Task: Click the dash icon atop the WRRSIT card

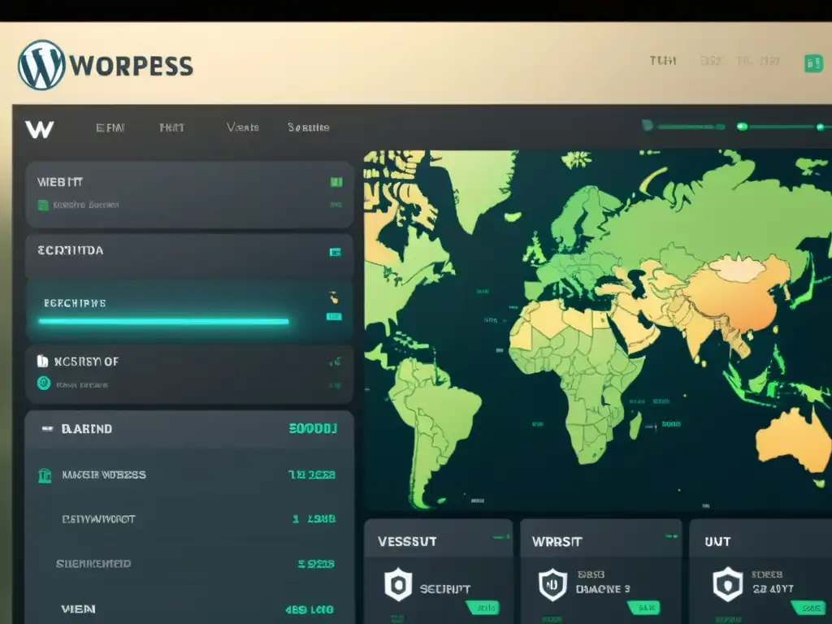Action: click(672, 537)
